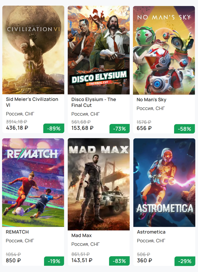Image resolution: width=198 pixels, height=272 pixels.
Task: Click the 143,51 ₽ Mad Max price
Action: pyautogui.click(x=82, y=260)
